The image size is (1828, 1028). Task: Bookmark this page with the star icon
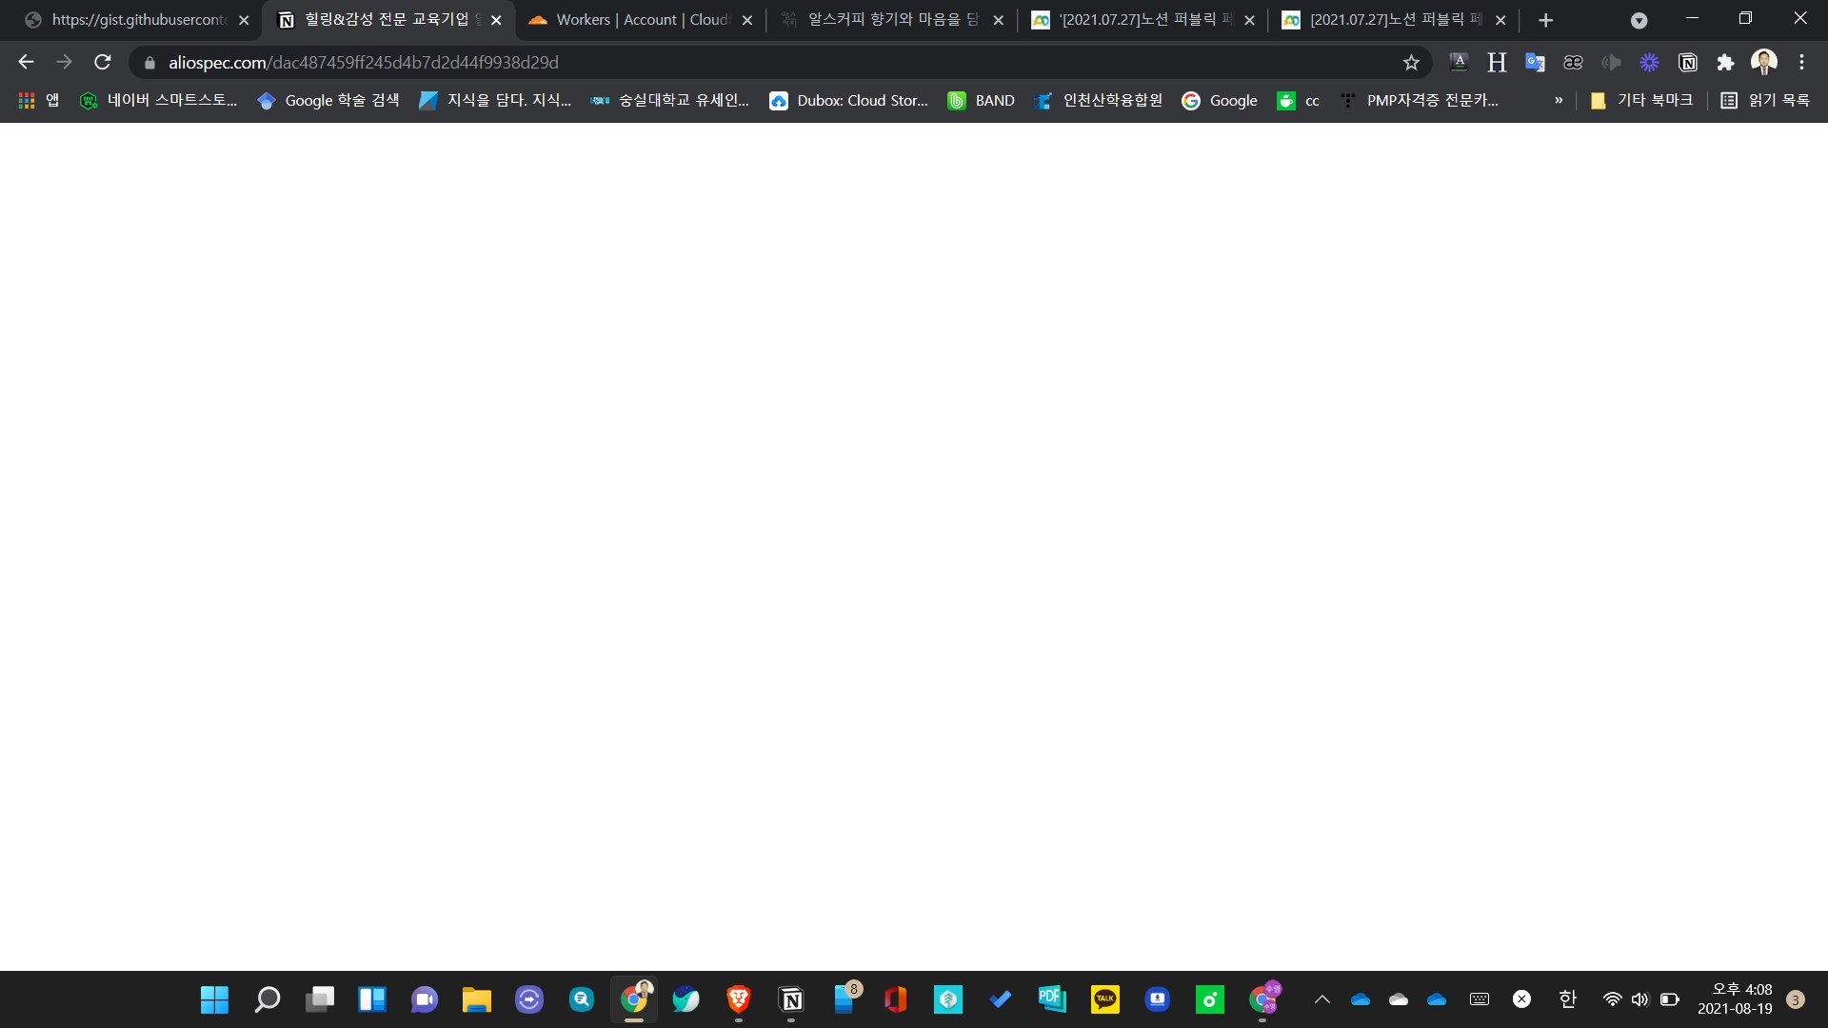1411,63
